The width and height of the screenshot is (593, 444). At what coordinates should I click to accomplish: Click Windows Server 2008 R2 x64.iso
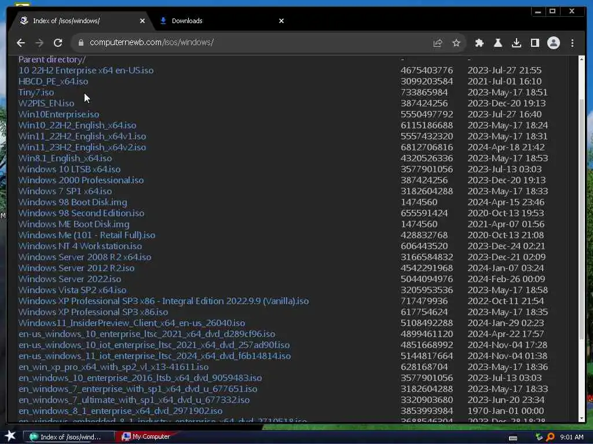(x=85, y=256)
